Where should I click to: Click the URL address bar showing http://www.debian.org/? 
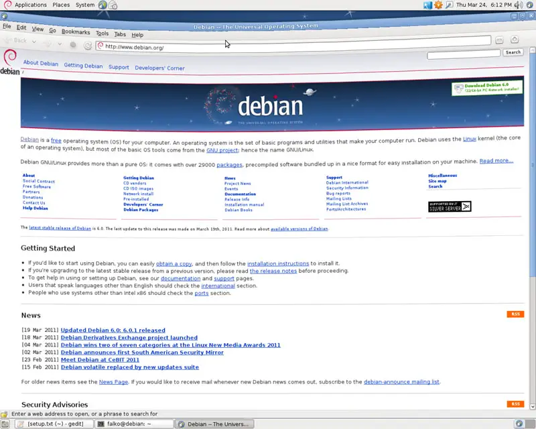point(293,46)
